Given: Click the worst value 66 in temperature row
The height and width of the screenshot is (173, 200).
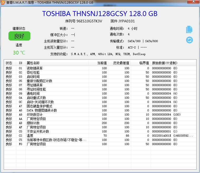Looking at the screenshot, I should click(127, 136).
